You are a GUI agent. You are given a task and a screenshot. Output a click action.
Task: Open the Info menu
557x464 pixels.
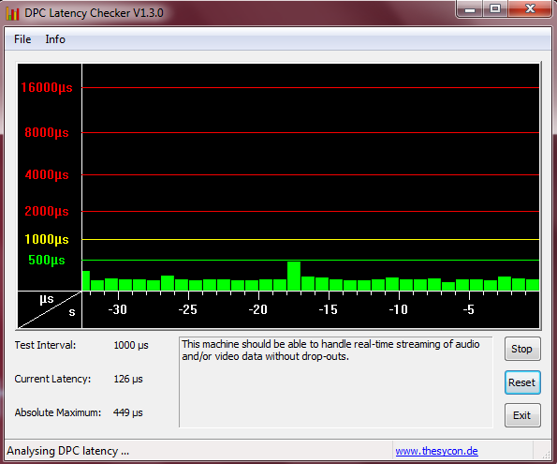point(55,39)
